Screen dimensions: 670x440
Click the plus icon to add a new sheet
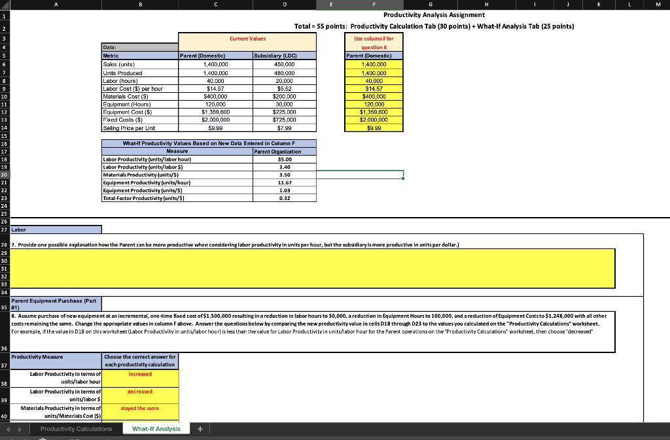click(200, 429)
